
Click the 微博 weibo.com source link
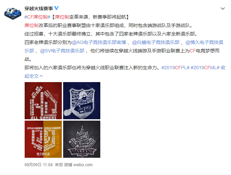click(x=78, y=165)
